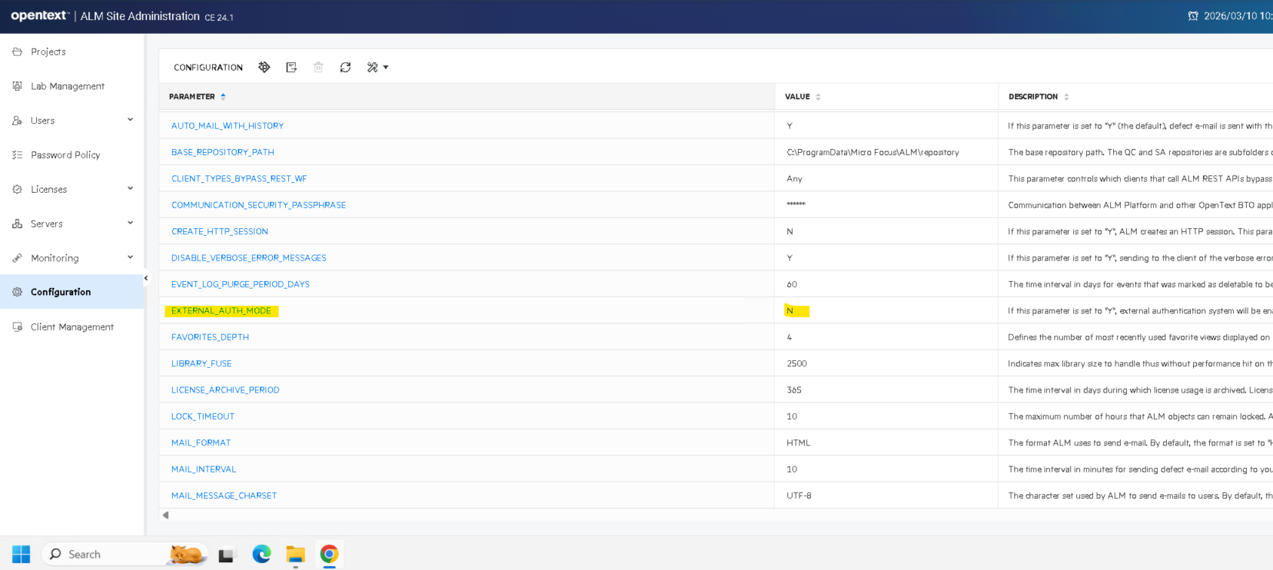Click the Lab Management sidebar icon

coord(17,86)
